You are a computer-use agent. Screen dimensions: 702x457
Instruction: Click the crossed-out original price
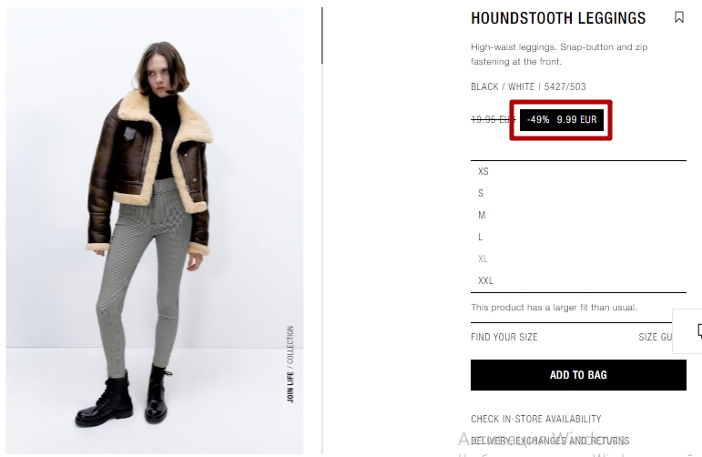point(493,119)
